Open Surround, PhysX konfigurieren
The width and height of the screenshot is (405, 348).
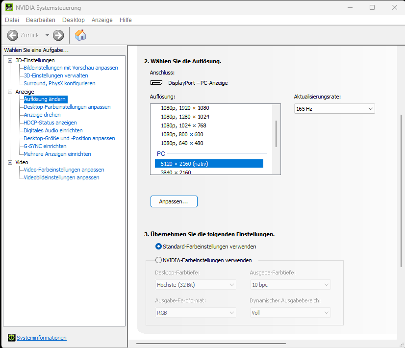point(59,83)
